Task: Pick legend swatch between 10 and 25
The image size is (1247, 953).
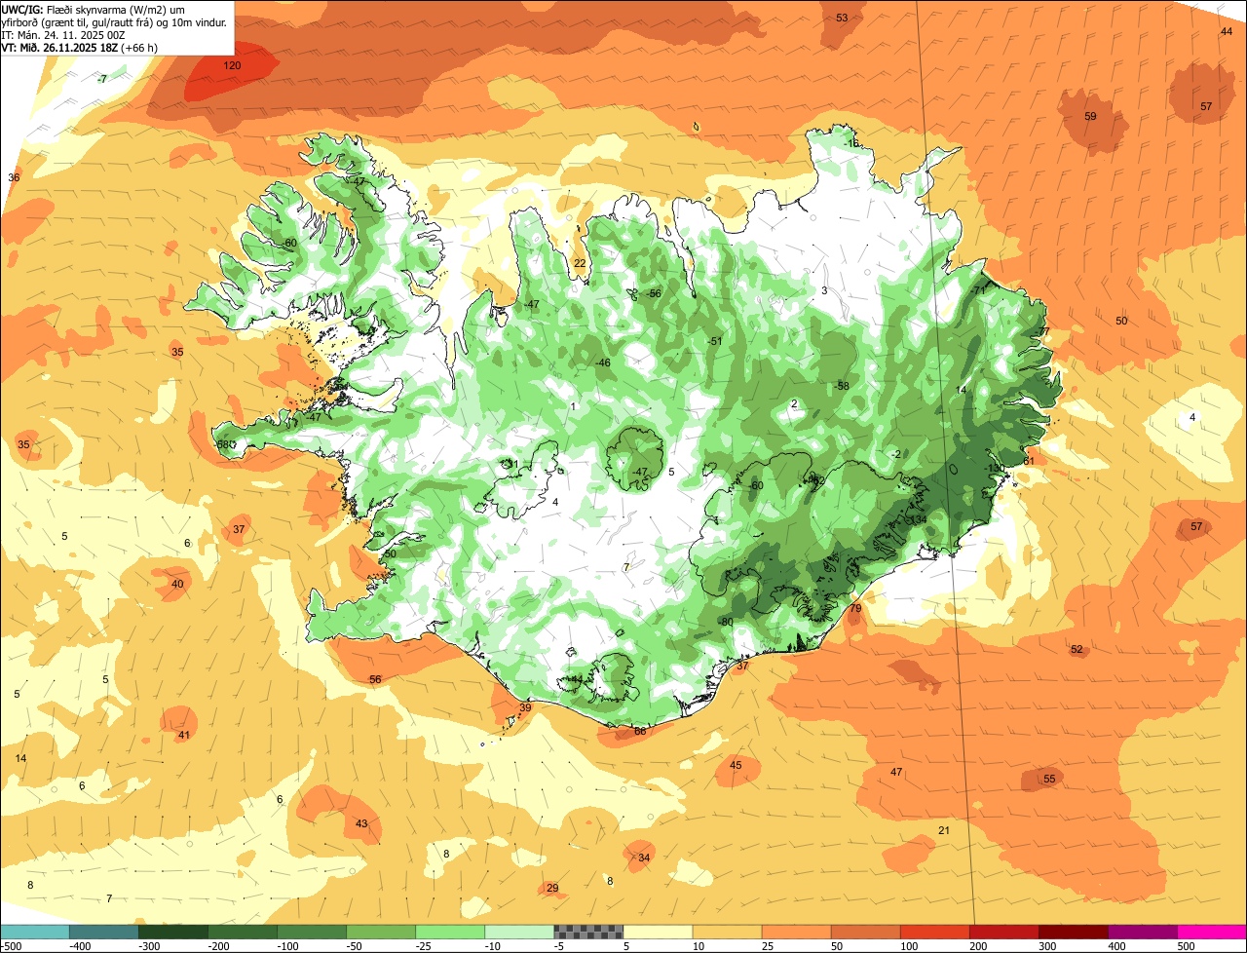Action: point(726,932)
